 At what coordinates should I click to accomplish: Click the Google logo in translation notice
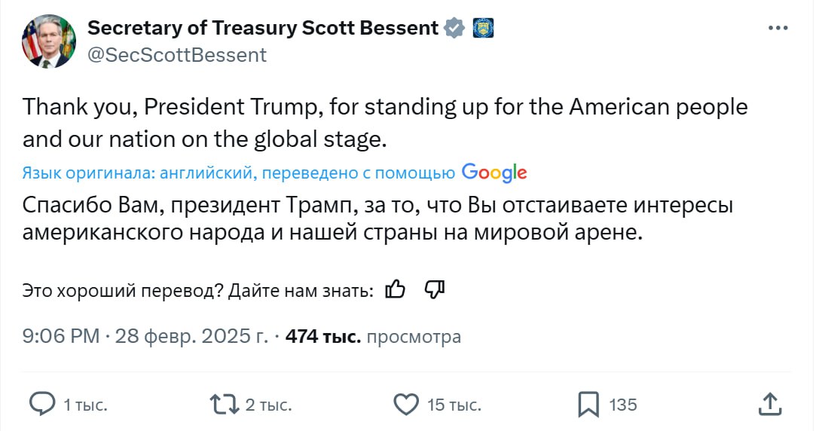tap(494, 173)
